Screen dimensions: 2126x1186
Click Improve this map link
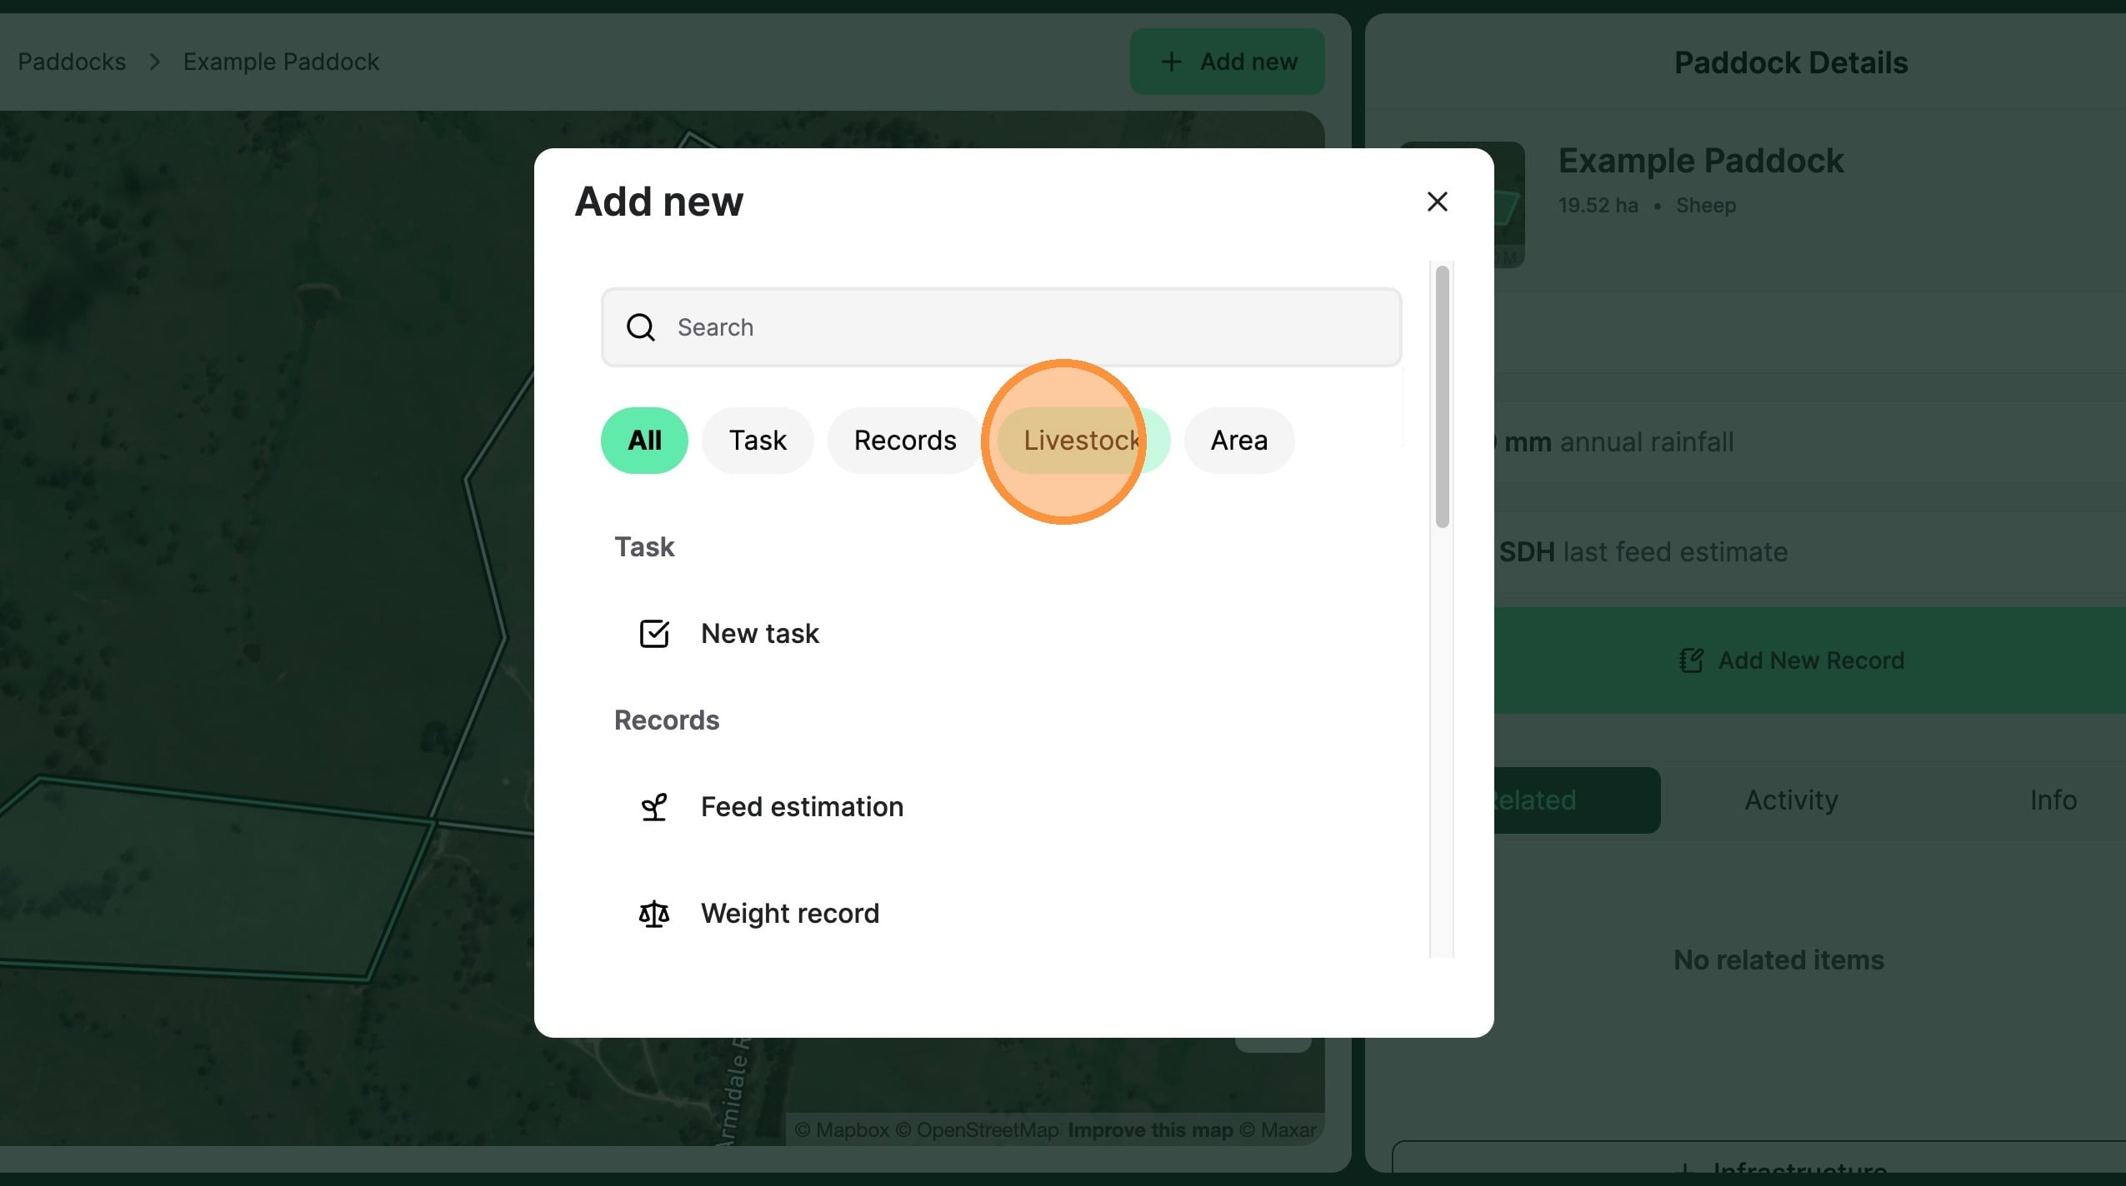point(1149,1130)
